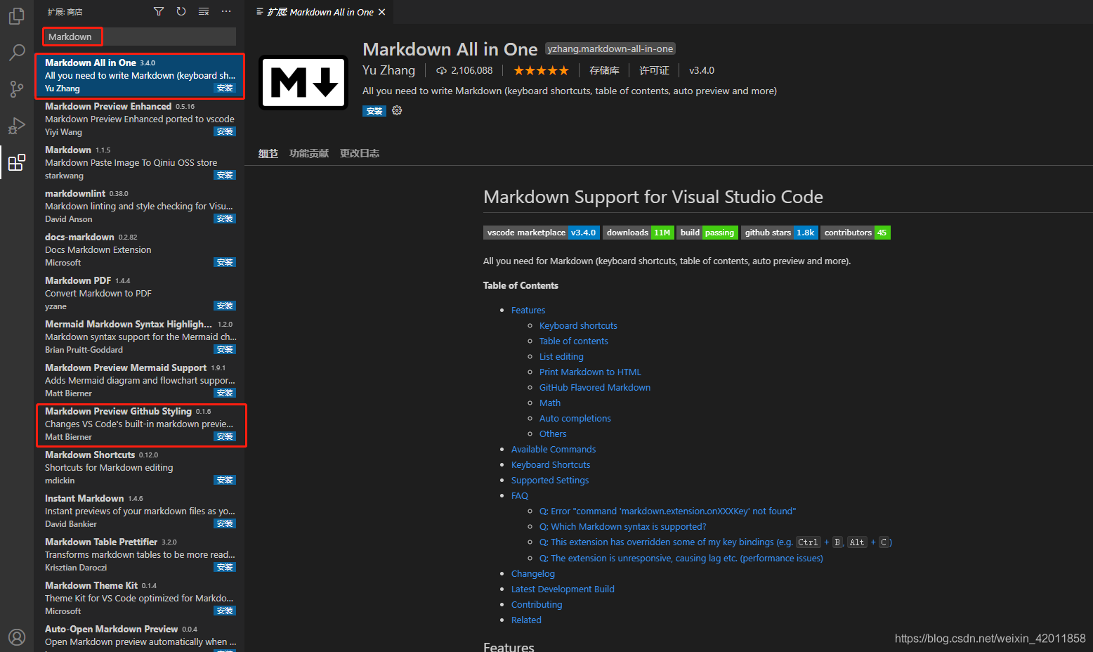Click the downloads 11M badge
The image size is (1093, 652).
point(639,233)
